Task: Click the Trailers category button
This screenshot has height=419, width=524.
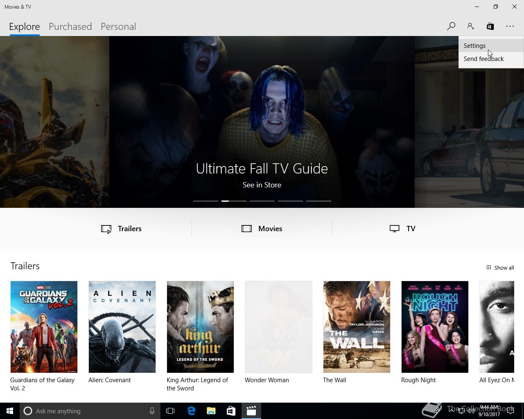Action: 121,229
